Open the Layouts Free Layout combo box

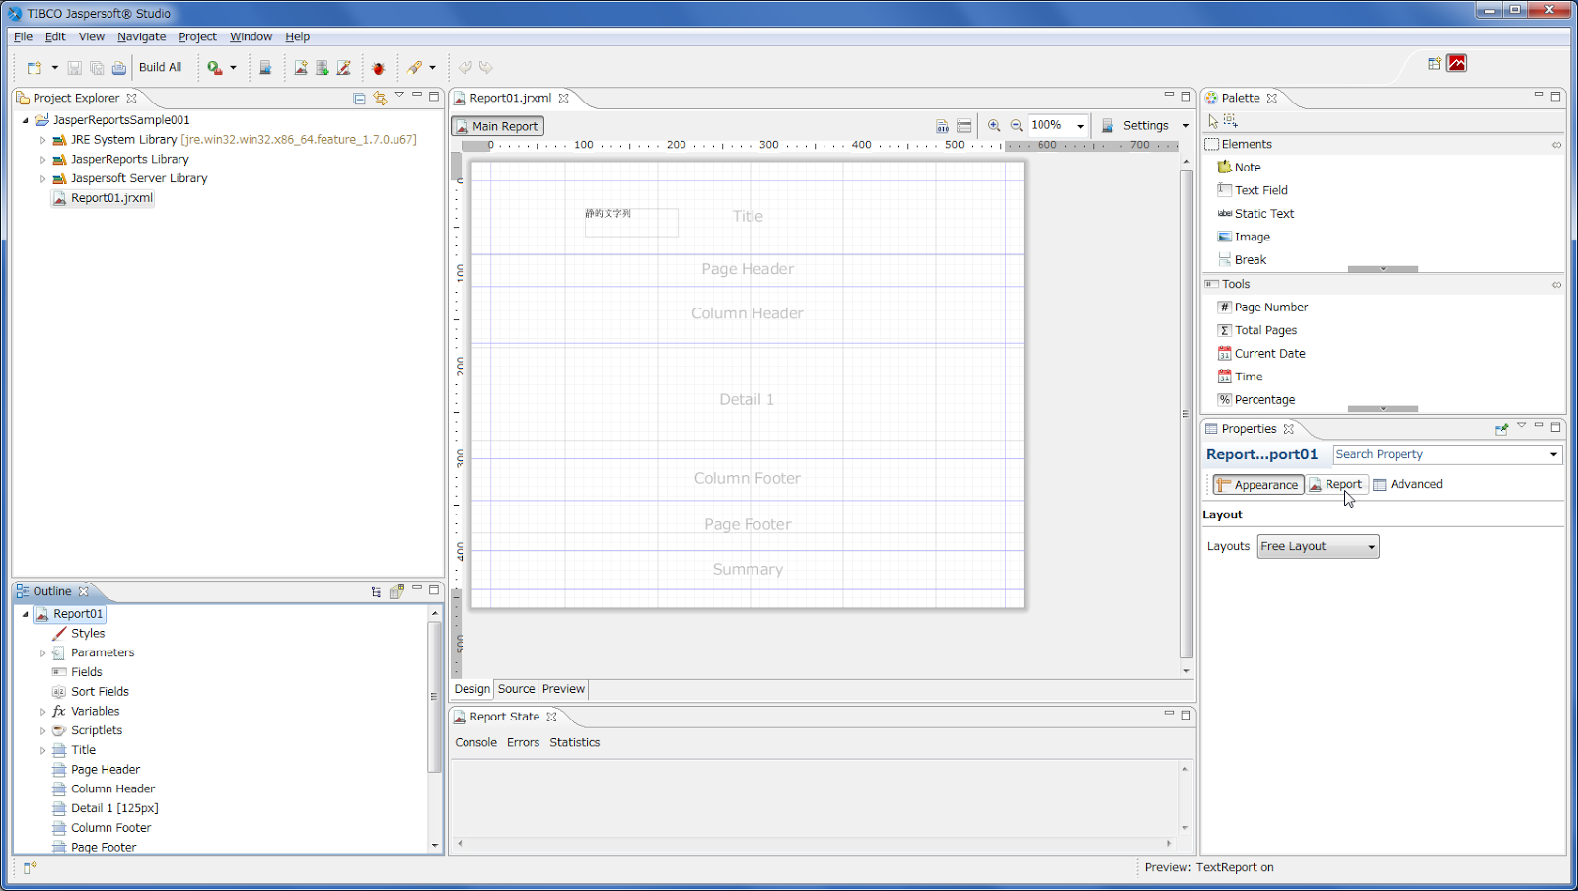[x=1318, y=547]
